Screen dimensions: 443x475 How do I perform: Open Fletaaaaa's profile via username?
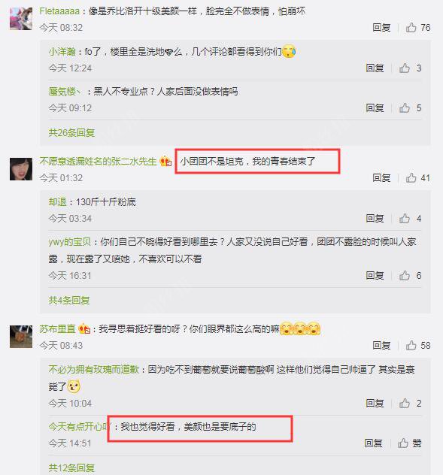tap(59, 11)
